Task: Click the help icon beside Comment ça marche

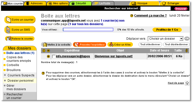Action: (132, 16)
